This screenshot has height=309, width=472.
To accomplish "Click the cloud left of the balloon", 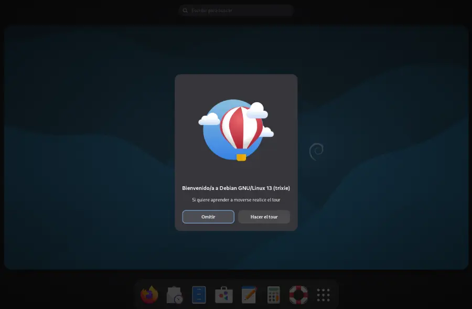I will point(209,120).
